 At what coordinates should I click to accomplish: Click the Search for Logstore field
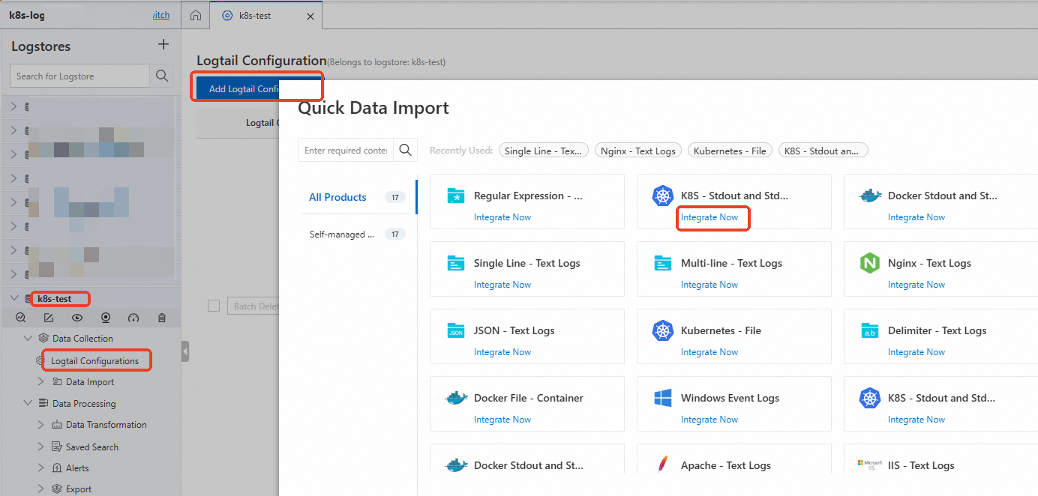[x=79, y=76]
